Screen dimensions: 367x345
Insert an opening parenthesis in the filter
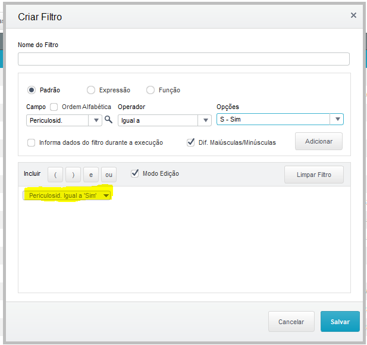(55, 175)
